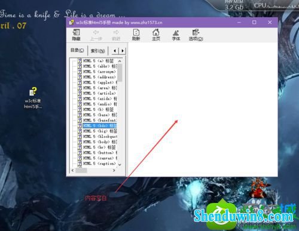Select the HTML 5 <aside> topic
Viewport: 299px width, 231px height.
(x=97, y=98)
